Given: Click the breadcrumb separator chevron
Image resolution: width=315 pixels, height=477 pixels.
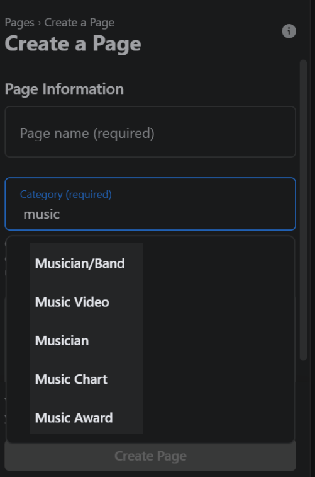Looking at the screenshot, I should (39, 23).
